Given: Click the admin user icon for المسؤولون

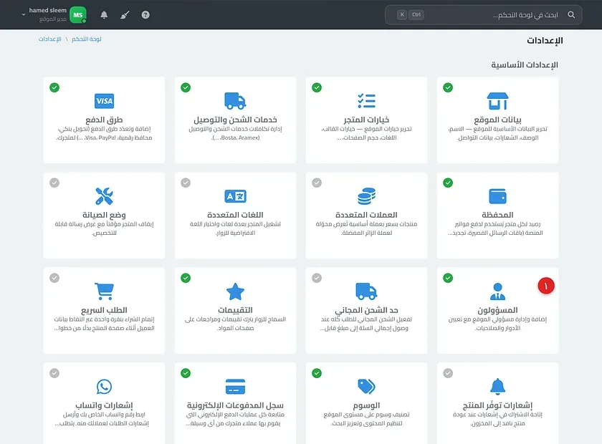Looking at the screenshot, I should point(497,291).
